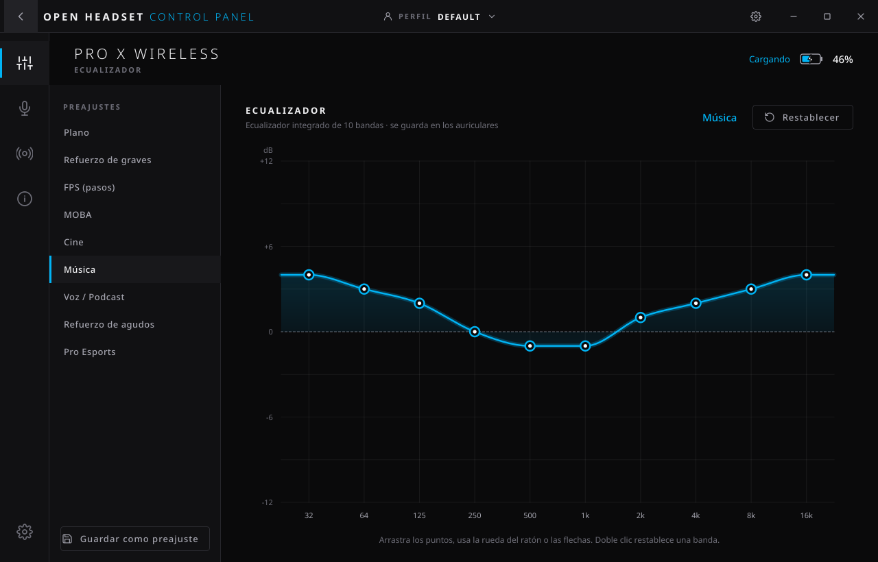Choose the Música preset in the list
The image size is (878, 562).
[135, 269]
